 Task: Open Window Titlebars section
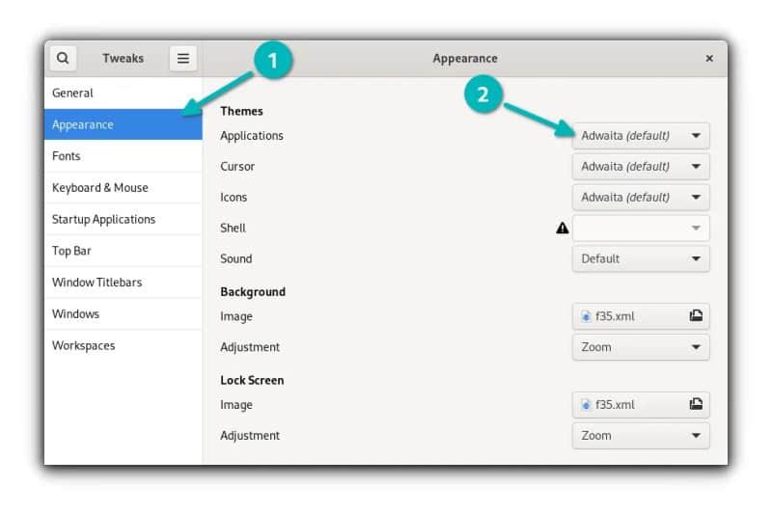point(96,283)
